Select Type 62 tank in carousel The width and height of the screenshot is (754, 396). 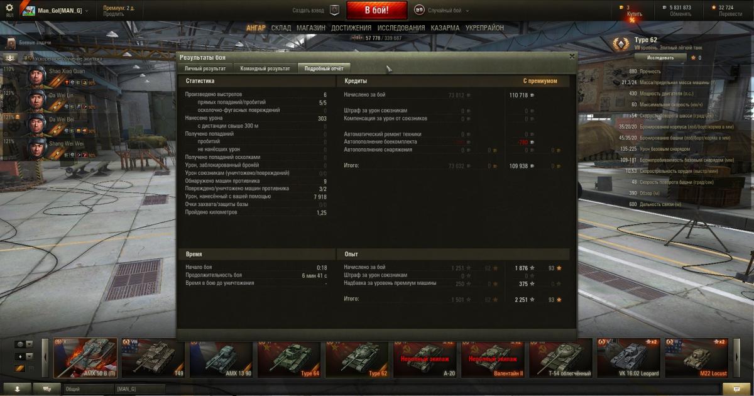pos(356,358)
